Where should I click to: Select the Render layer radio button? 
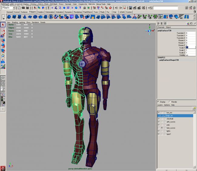[x=169, y=102]
